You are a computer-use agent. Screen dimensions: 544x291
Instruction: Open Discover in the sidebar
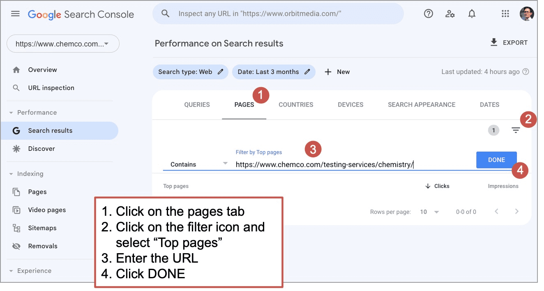point(41,149)
